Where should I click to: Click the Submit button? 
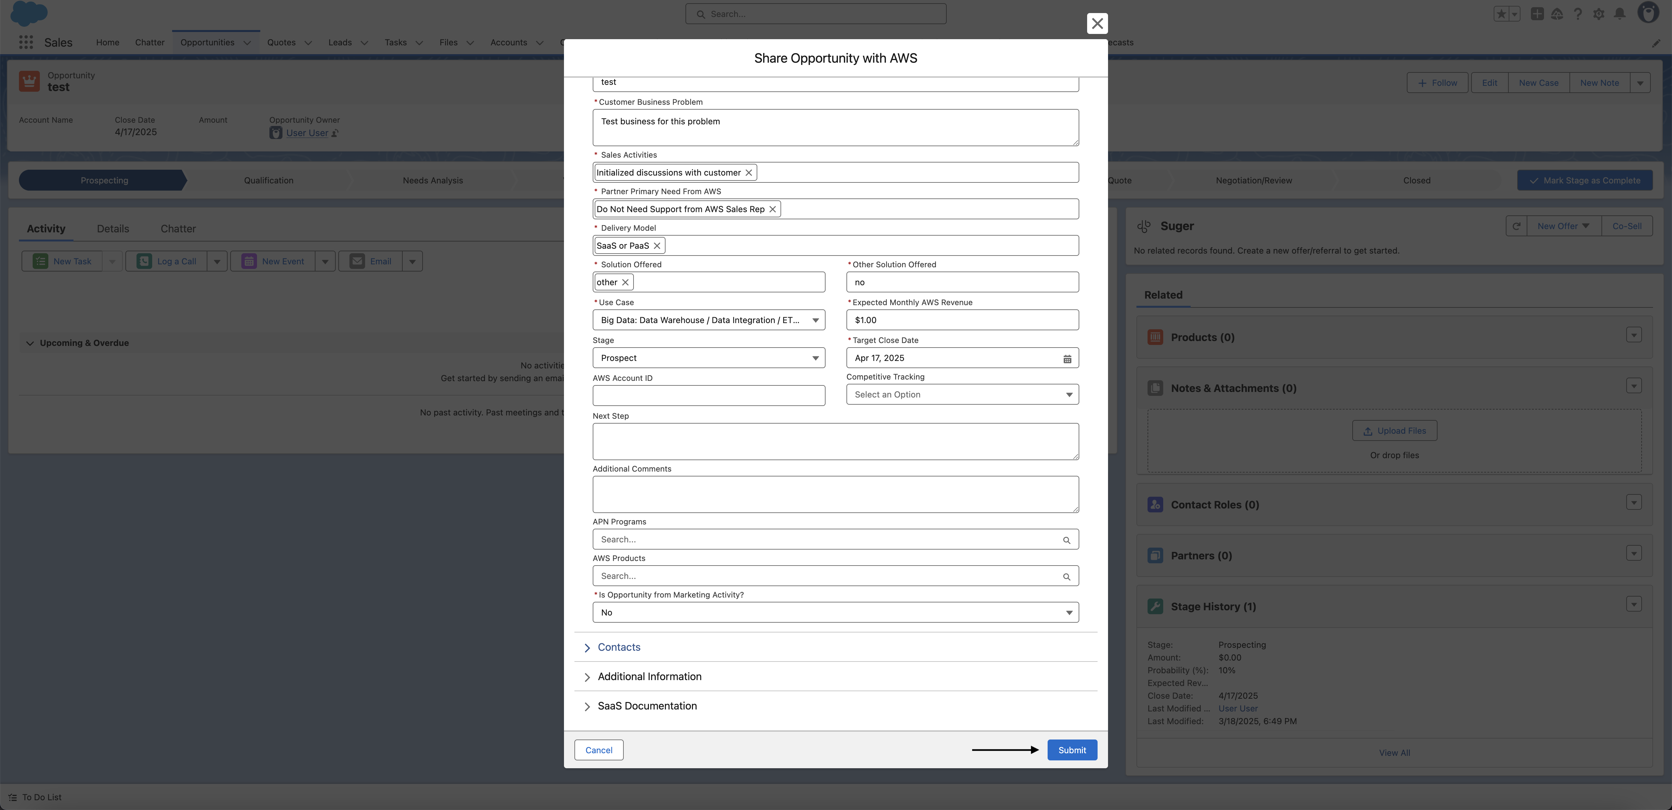click(1071, 750)
